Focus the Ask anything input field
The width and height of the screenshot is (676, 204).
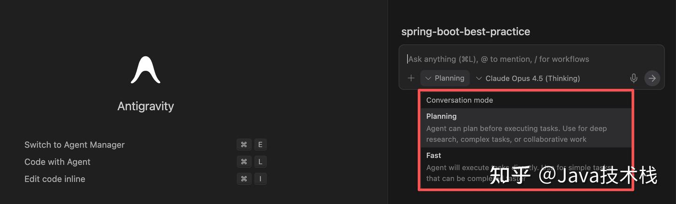pyautogui.click(x=516, y=59)
